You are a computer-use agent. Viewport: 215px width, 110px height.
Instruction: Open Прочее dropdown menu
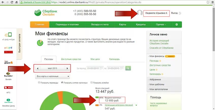[x=161, y=25]
